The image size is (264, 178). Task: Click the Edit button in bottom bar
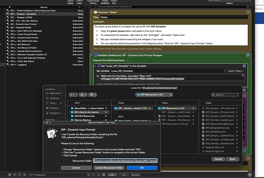pos(112,175)
